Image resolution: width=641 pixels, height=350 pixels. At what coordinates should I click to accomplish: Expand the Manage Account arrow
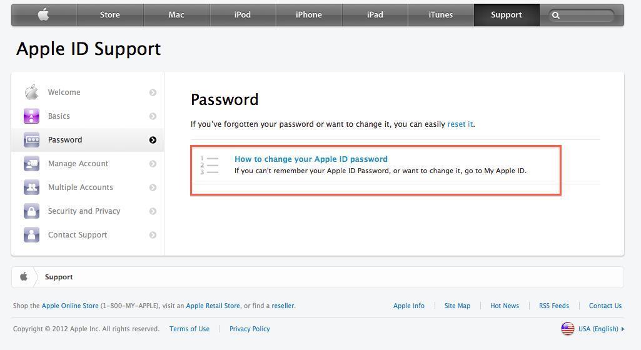tap(153, 164)
